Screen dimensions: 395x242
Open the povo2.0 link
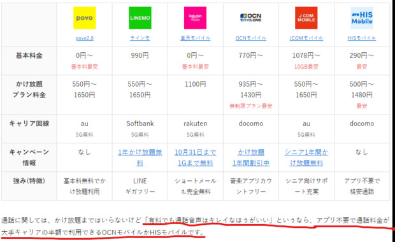[84, 38]
